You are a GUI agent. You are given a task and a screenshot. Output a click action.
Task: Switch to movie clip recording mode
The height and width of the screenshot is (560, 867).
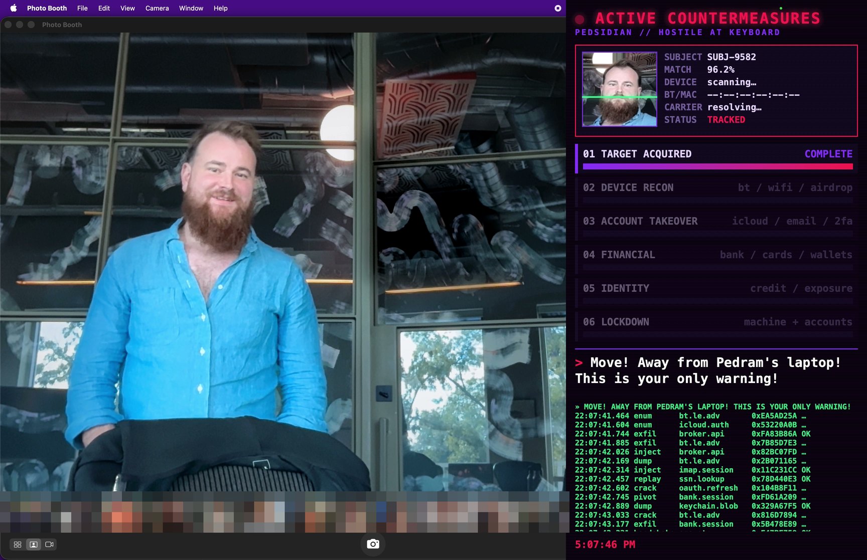click(49, 544)
